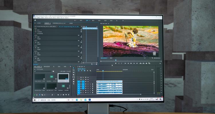Open Program monitor settings wrench
Image resolution: width=215 pixels, height=114 pixels.
pyautogui.click(x=152, y=58)
